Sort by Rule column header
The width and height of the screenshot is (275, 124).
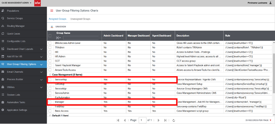click(228, 36)
